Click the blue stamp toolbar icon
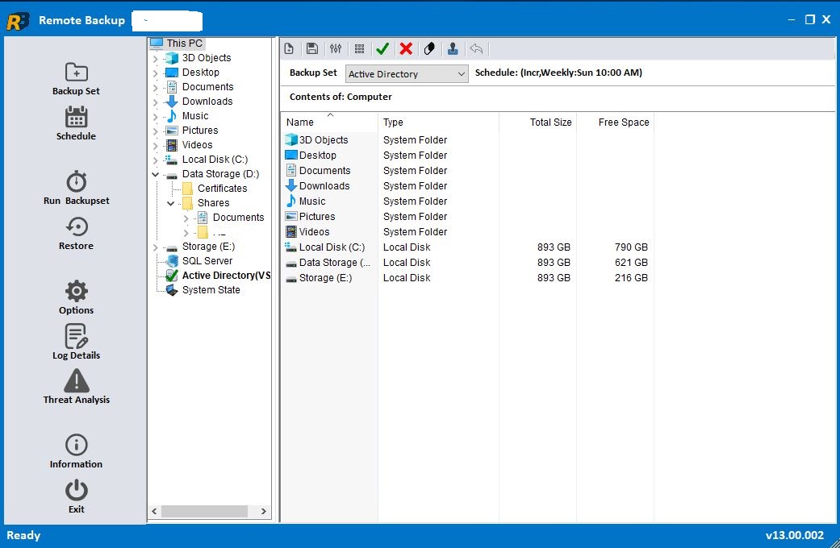The image size is (840, 548). (x=453, y=48)
